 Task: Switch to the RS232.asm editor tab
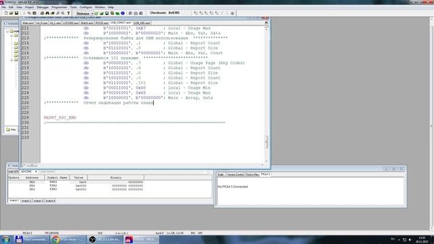pos(102,23)
